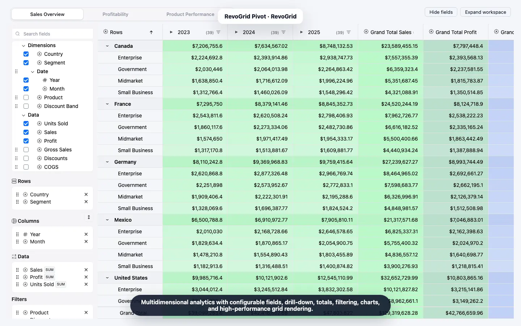The image size is (521, 326).
Task: Collapse the Canada row group
Action: [x=107, y=46]
